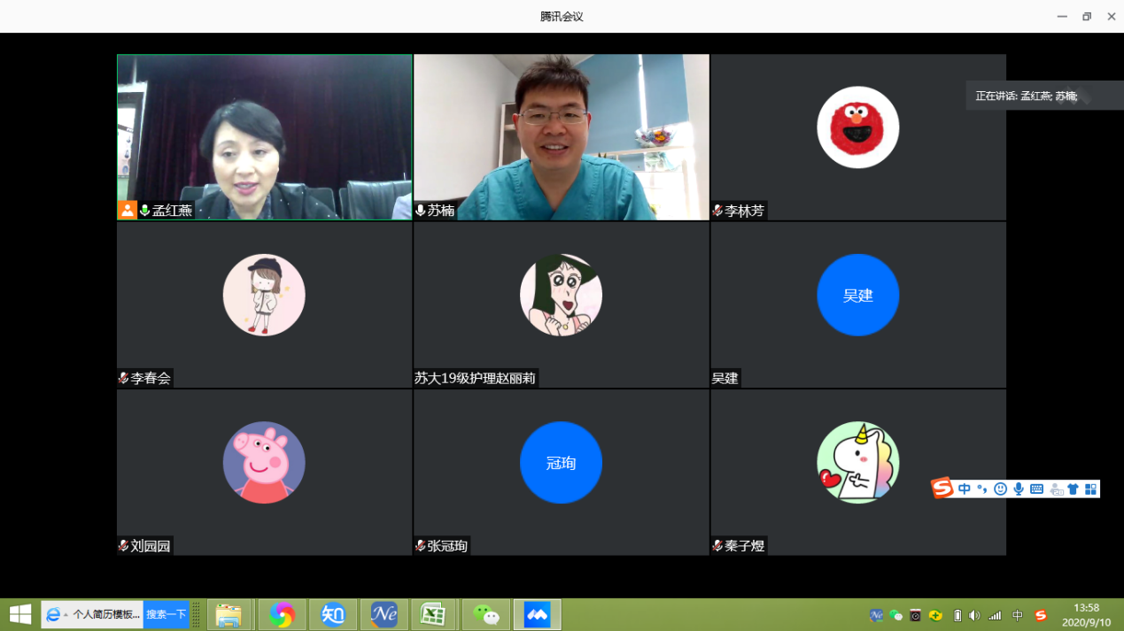Click the 搜索一下 search button
The width and height of the screenshot is (1124, 631).
coord(167,614)
